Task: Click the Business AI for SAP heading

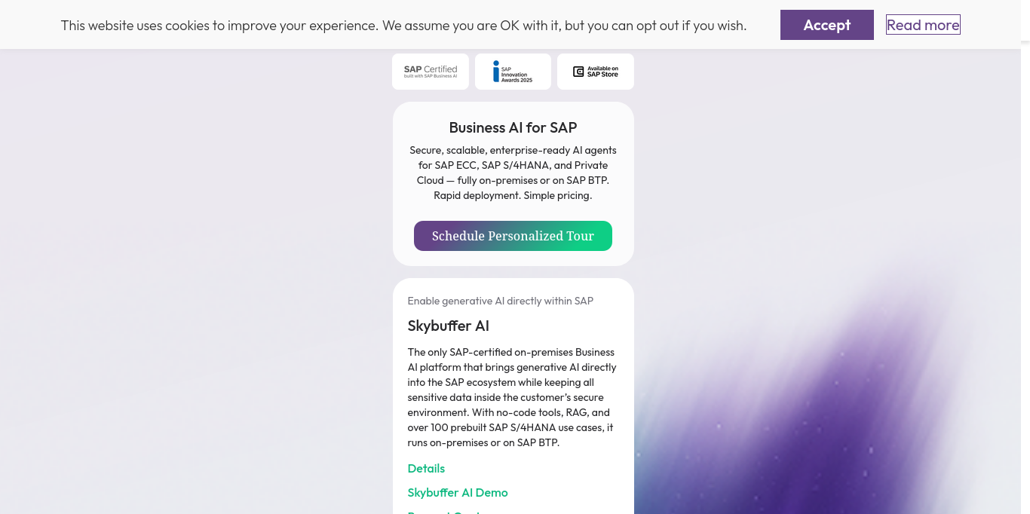Action: (x=513, y=127)
